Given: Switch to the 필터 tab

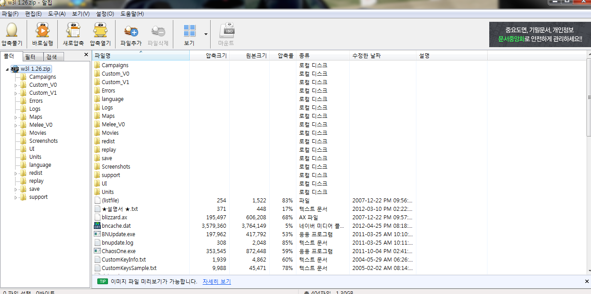Looking at the screenshot, I should [30, 57].
